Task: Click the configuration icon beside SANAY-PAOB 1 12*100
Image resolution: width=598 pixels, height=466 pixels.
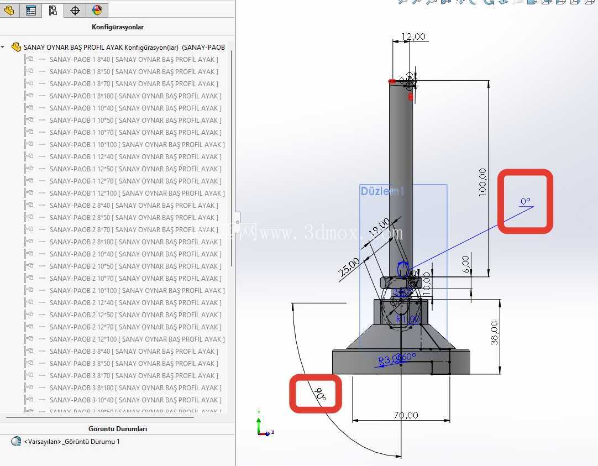Action: click(x=29, y=193)
